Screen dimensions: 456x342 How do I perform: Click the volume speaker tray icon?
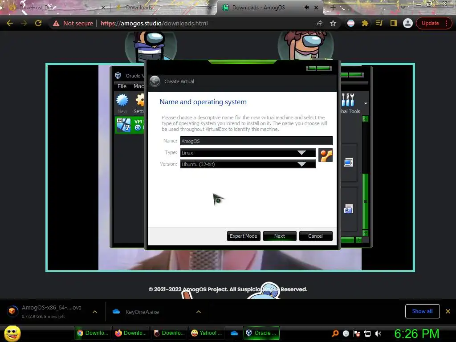(x=378, y=333)
